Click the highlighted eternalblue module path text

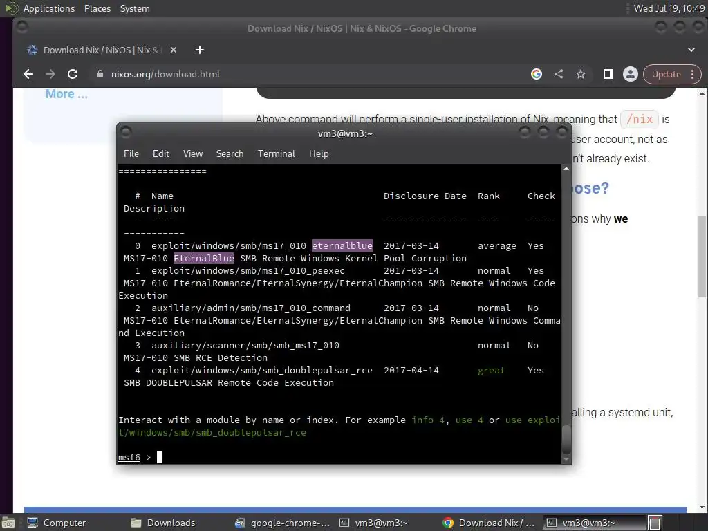pyautogui.click(x=342, y=245)
